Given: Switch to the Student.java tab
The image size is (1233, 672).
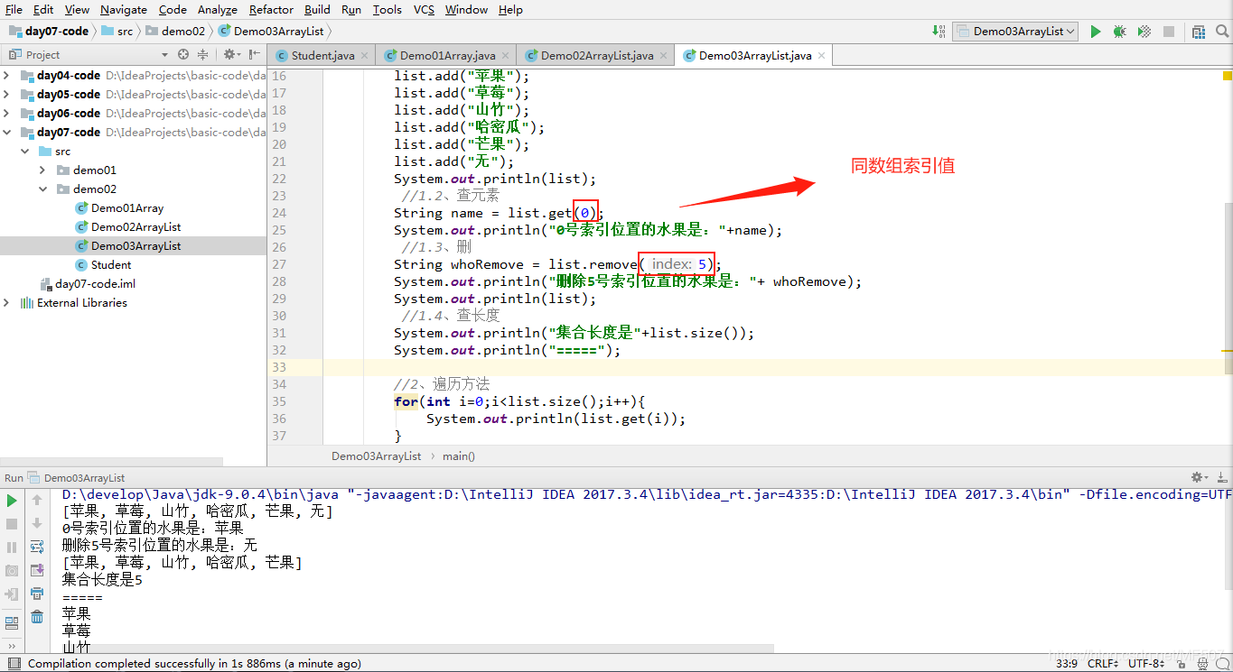Looking at the screenshot, I should [322, 56].
